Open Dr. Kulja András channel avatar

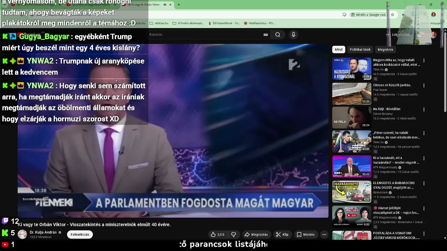click(x=22, y=234)
